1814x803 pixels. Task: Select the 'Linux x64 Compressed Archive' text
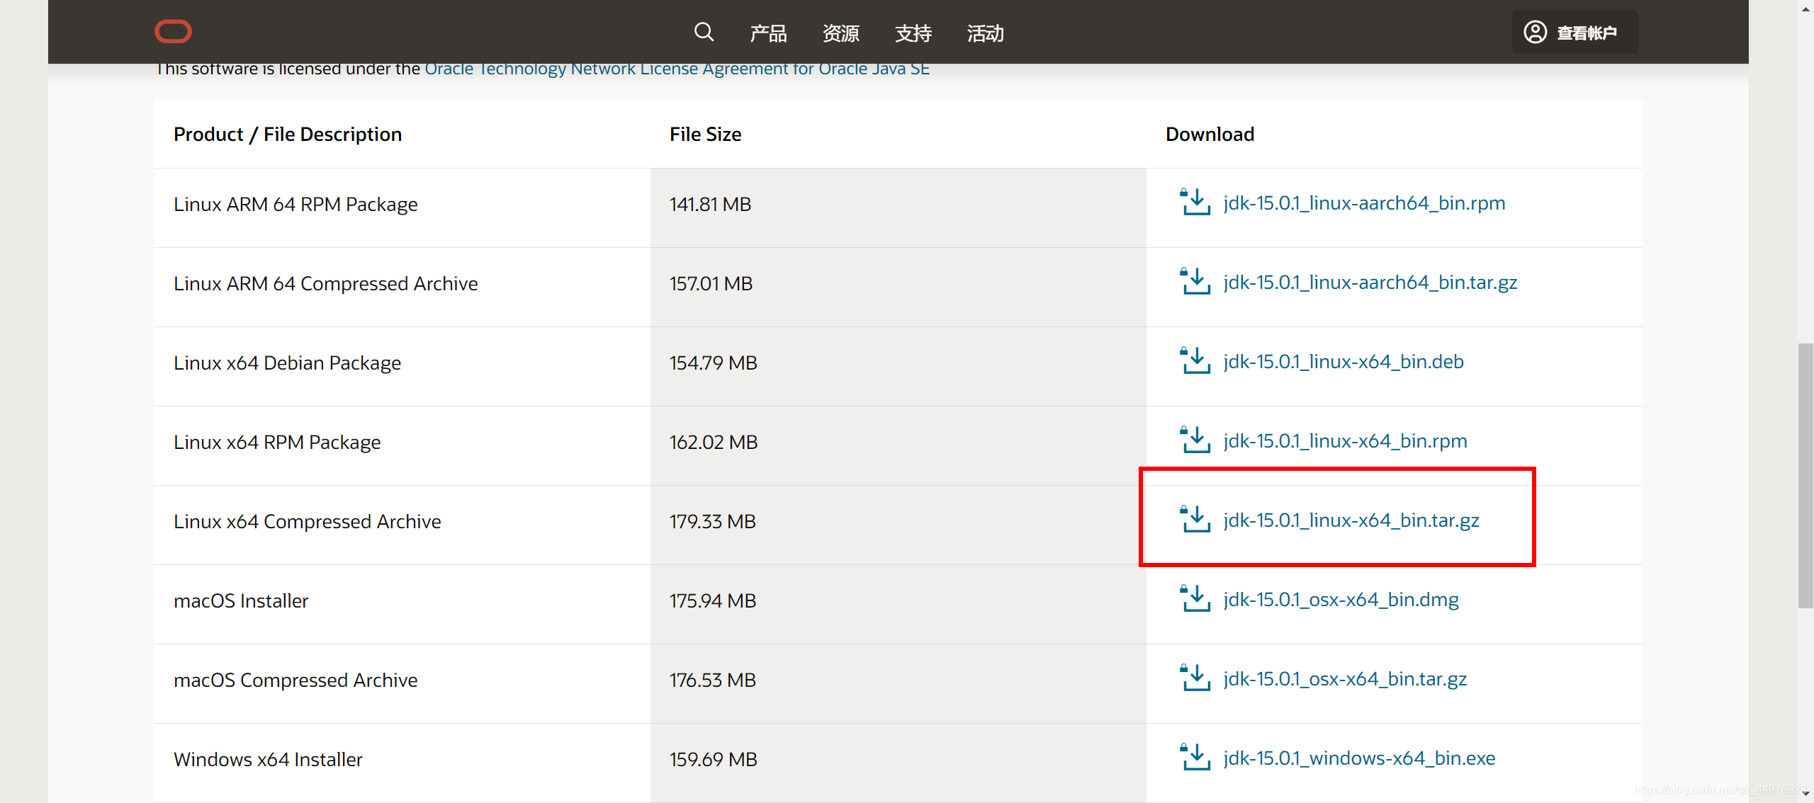click(308, 522)
